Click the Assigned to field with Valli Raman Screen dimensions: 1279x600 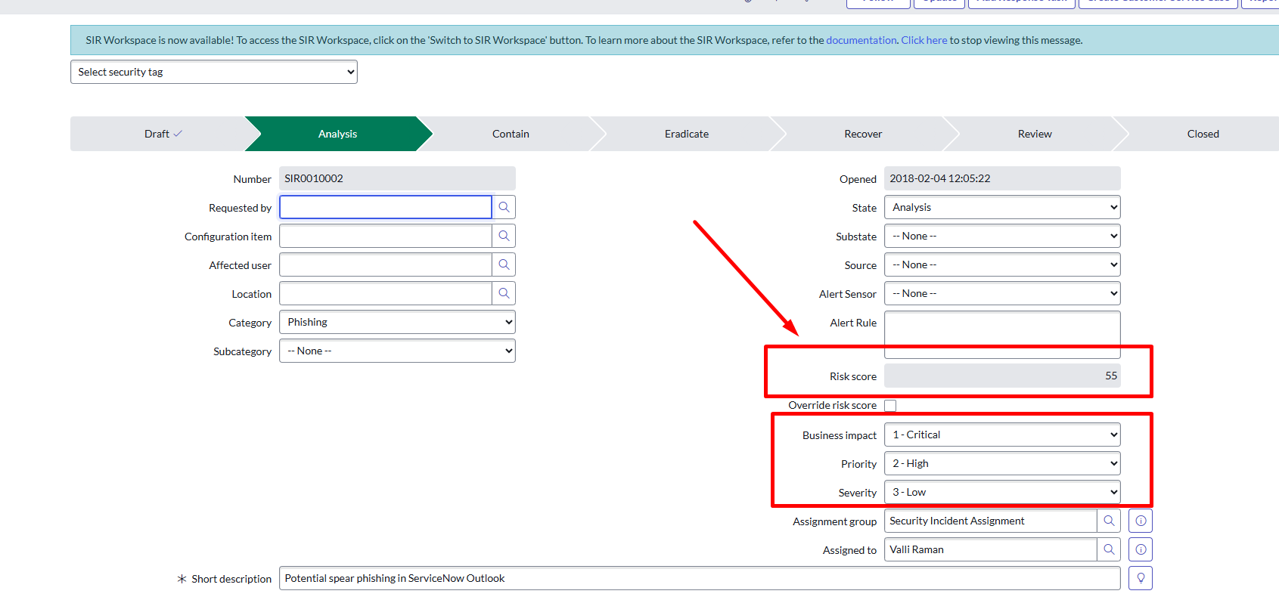point(991,549)
